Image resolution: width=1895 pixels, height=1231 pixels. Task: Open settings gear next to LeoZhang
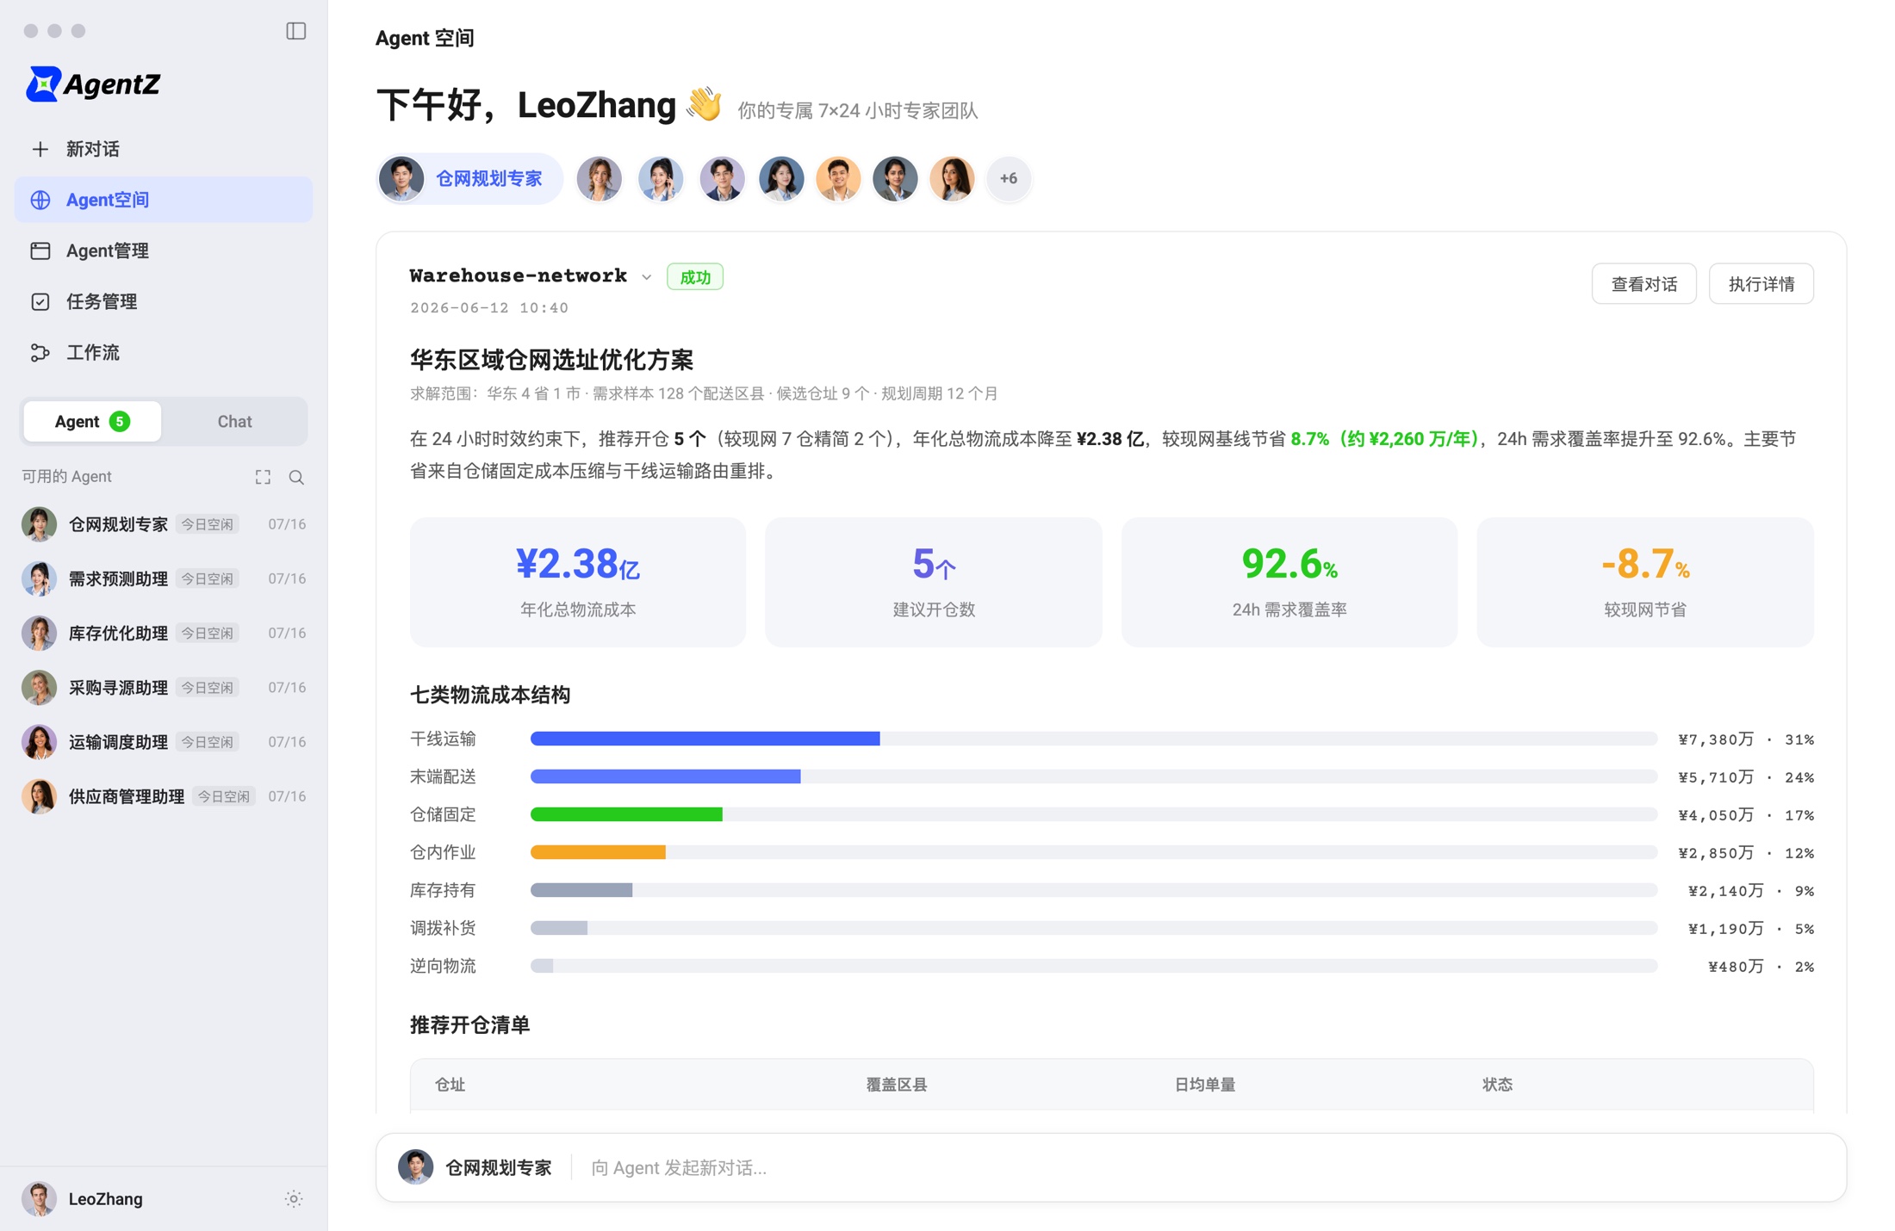[x=294, y=1198]
